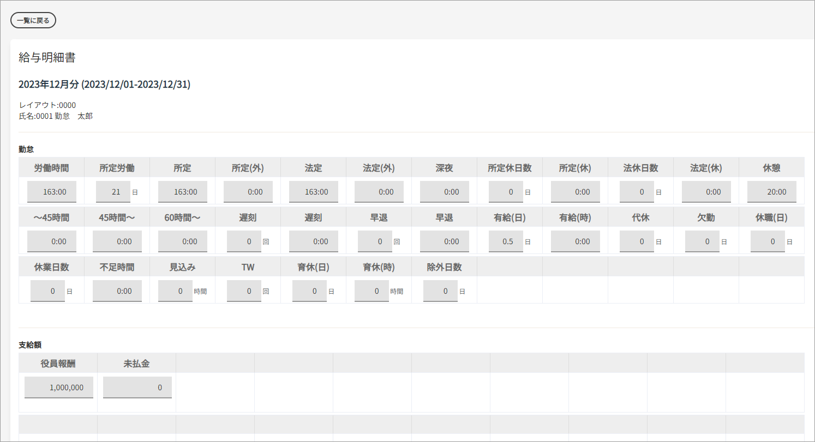Select the 役員報酬 field showing 1,000,000

point(59,387)
